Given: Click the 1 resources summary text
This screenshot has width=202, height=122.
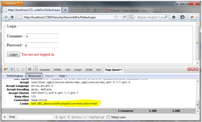Looking at the screenshot, I should coord(126,111).
